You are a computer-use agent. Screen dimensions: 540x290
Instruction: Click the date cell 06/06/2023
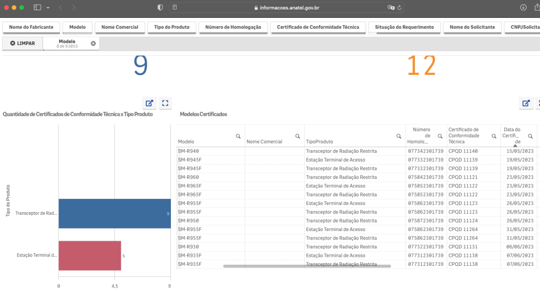tap(519, 247)
